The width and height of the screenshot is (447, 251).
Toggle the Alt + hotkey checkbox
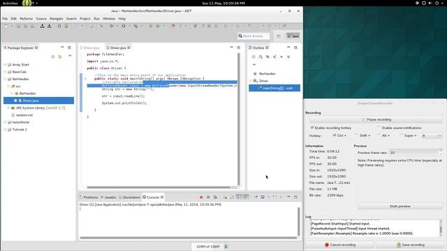pyautogui.click(x=379, y=135)
